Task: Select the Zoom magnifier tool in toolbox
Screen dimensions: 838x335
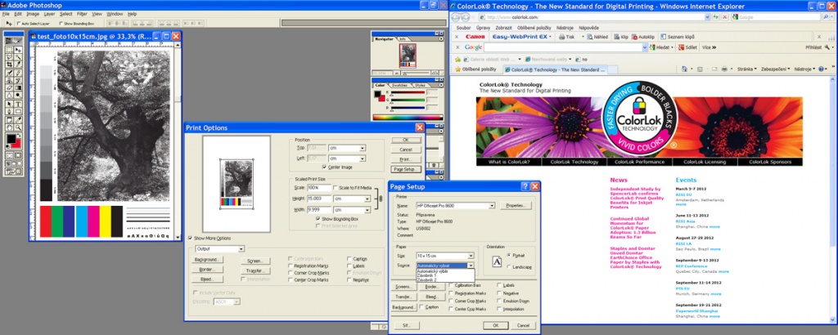Action: [18, 127]
